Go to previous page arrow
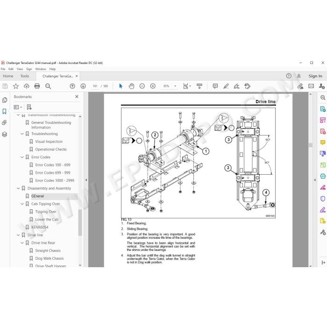The height and width of the screenshot is (327, 327). coord(72,86)
